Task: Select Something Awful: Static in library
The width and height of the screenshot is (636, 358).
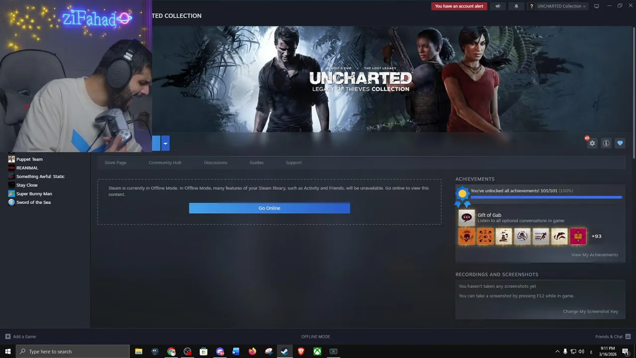Action: (x=40, y=177)
